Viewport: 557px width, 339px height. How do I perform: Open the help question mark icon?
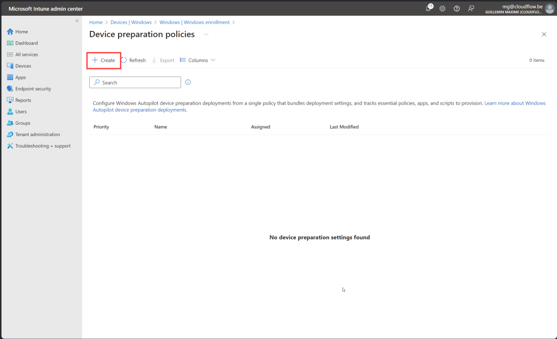(457, 9)
